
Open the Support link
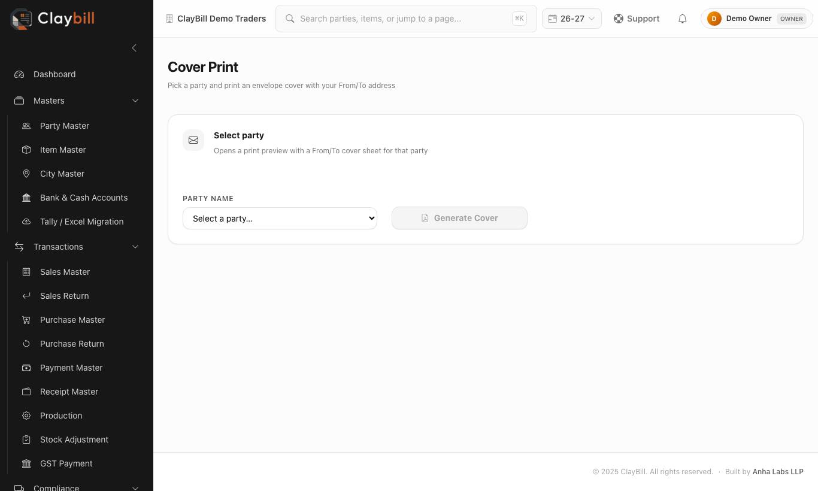(x=637, y=19)
